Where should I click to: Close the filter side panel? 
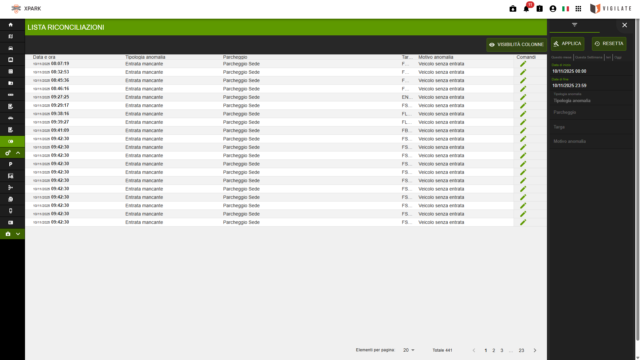point(625,25)
